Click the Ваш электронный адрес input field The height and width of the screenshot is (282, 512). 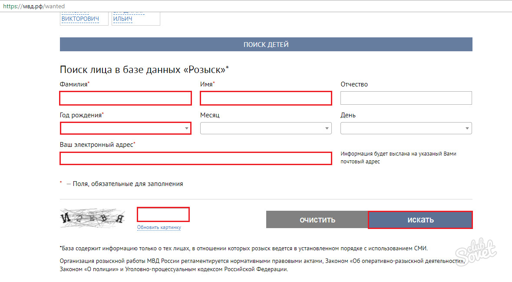[x=195, y=158]
